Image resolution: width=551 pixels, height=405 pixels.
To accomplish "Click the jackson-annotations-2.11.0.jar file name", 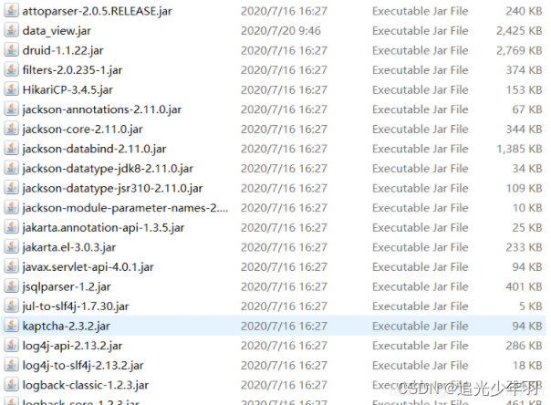I will [x=102, y=109].
